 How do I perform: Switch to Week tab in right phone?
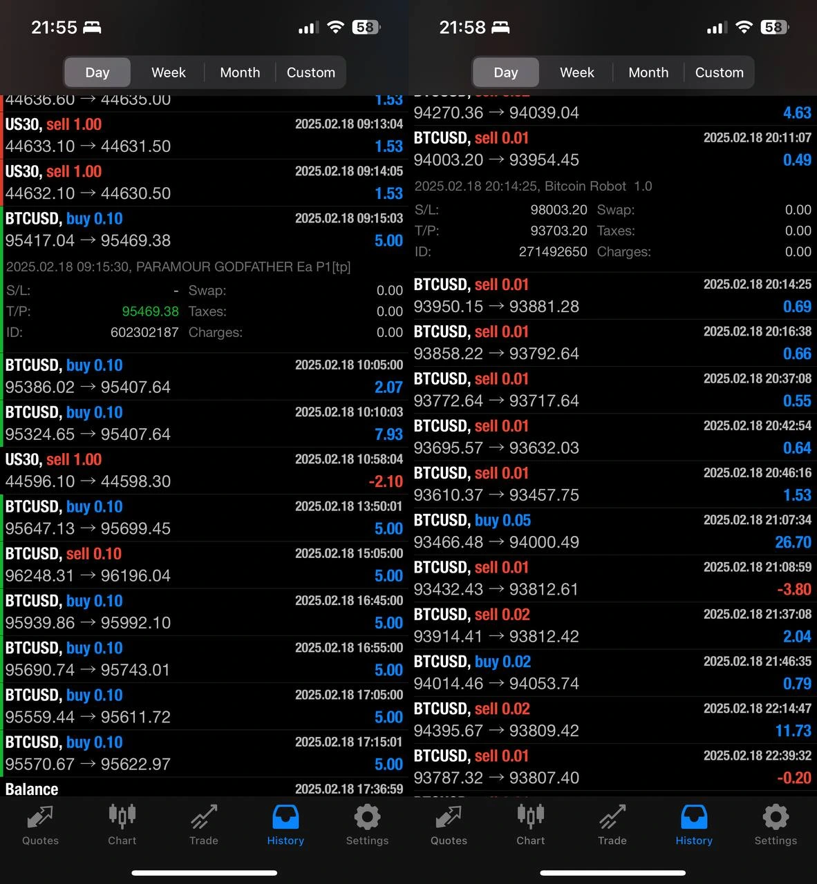(577, 73)
